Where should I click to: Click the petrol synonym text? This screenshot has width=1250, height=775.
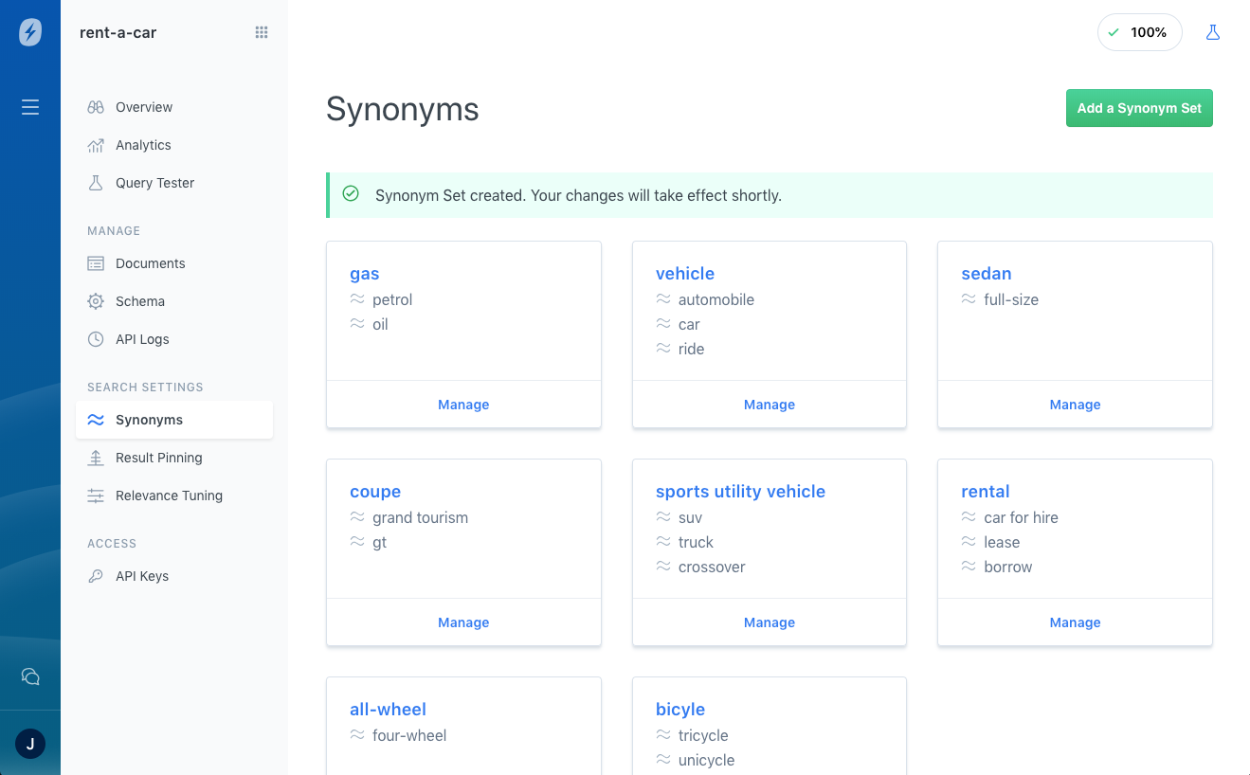[392, 299]
